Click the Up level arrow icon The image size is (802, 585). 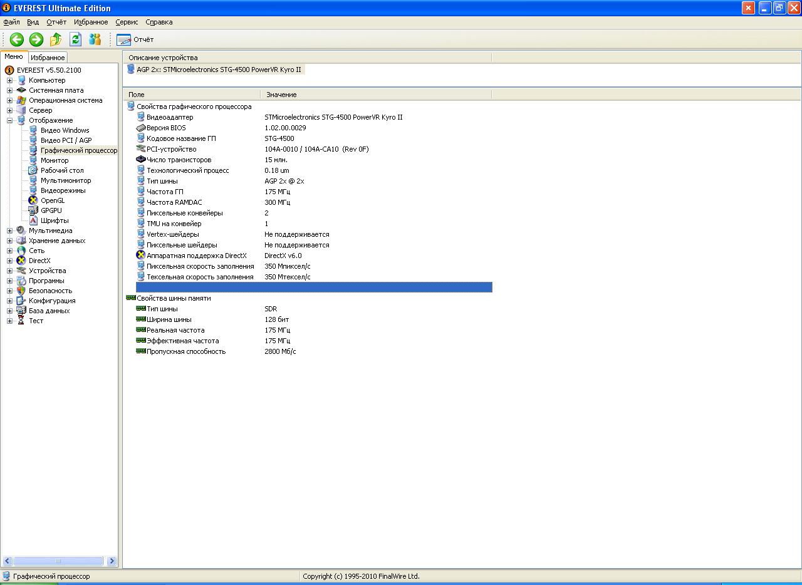[x=56, y=39]
